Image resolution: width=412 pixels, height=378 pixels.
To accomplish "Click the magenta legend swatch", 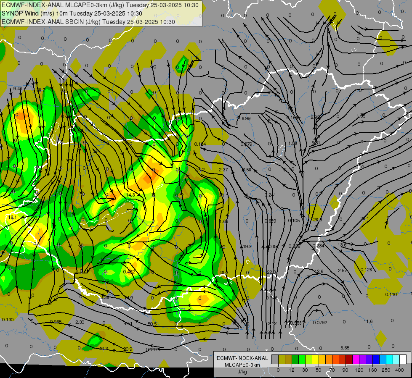I will tap(356, 360).
